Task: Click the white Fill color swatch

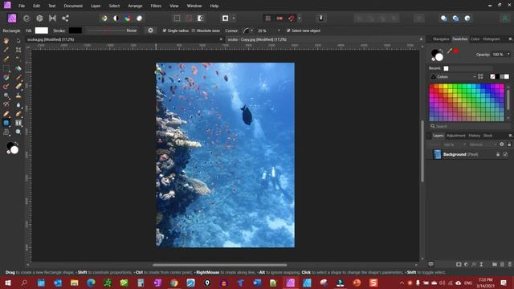Action: coord(42,31)
